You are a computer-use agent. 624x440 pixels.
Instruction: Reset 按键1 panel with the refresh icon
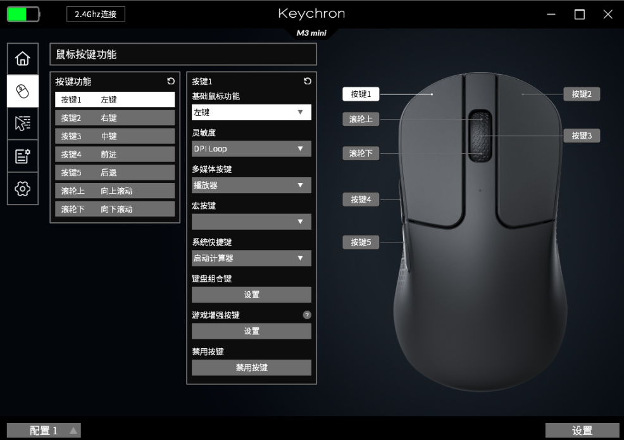tap(307, 81)
